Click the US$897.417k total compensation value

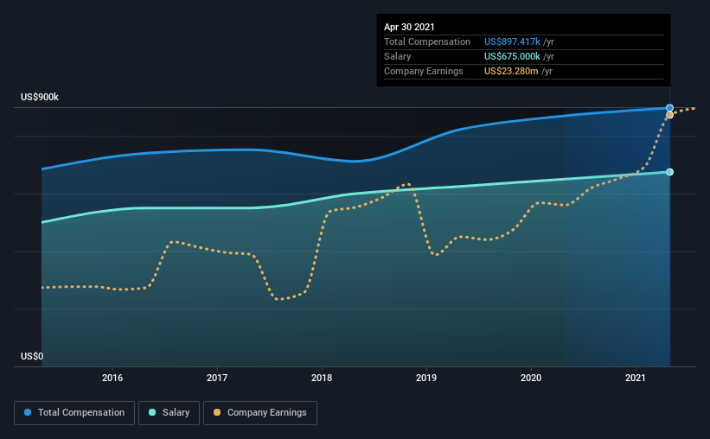[512, 41]
